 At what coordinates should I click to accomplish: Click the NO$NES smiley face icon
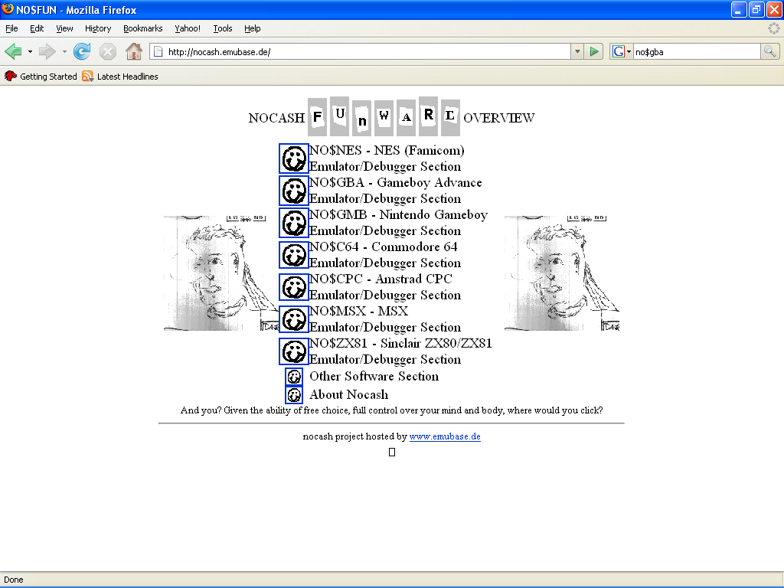click(x=294, y=158)
